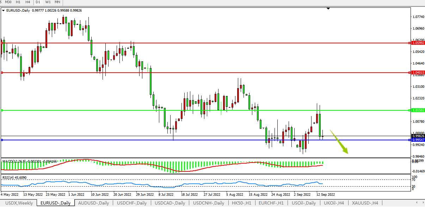Click the chart shift triangle marker at top
This screenshot has width=425, height=207.
[x=328, y=8]
